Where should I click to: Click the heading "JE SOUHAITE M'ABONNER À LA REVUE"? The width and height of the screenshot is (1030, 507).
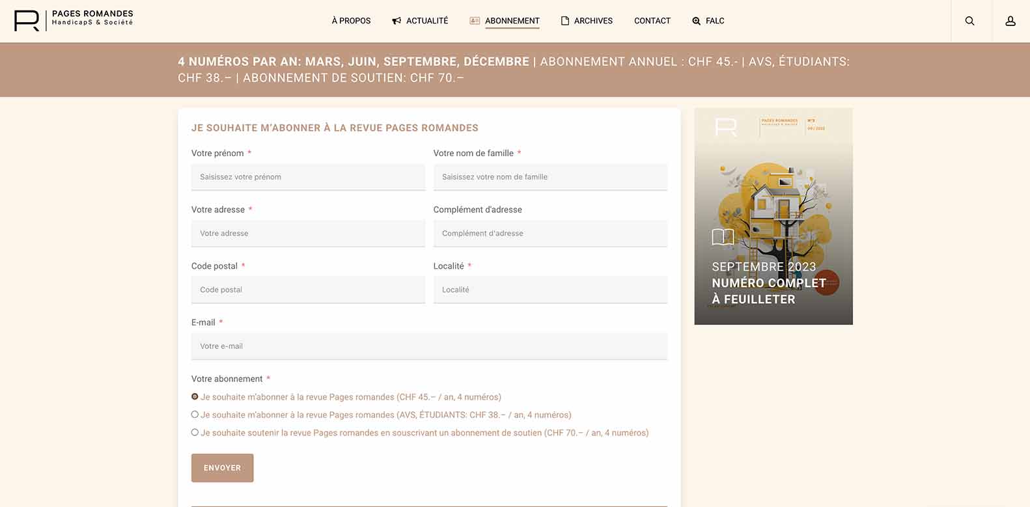[x=335, y=128]
